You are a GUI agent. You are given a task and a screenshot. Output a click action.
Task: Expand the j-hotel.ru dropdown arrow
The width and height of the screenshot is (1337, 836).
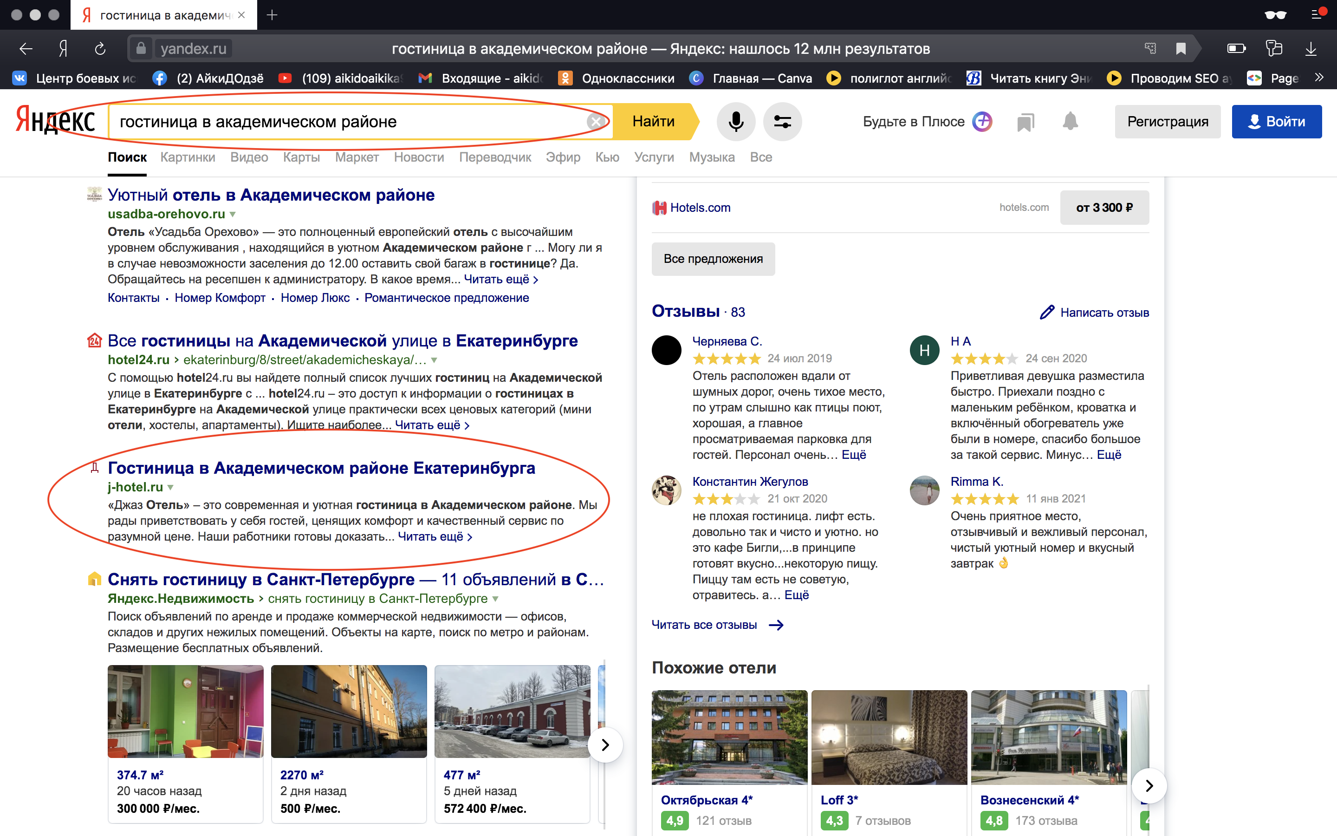coord(171,487)
